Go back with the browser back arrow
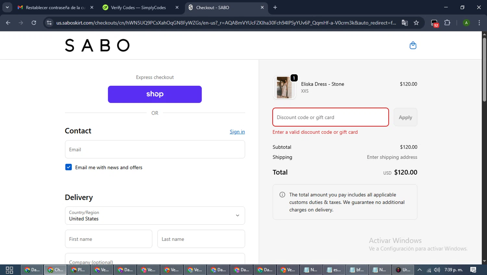This screenshot has height=275, width=487. click(8, 23)
